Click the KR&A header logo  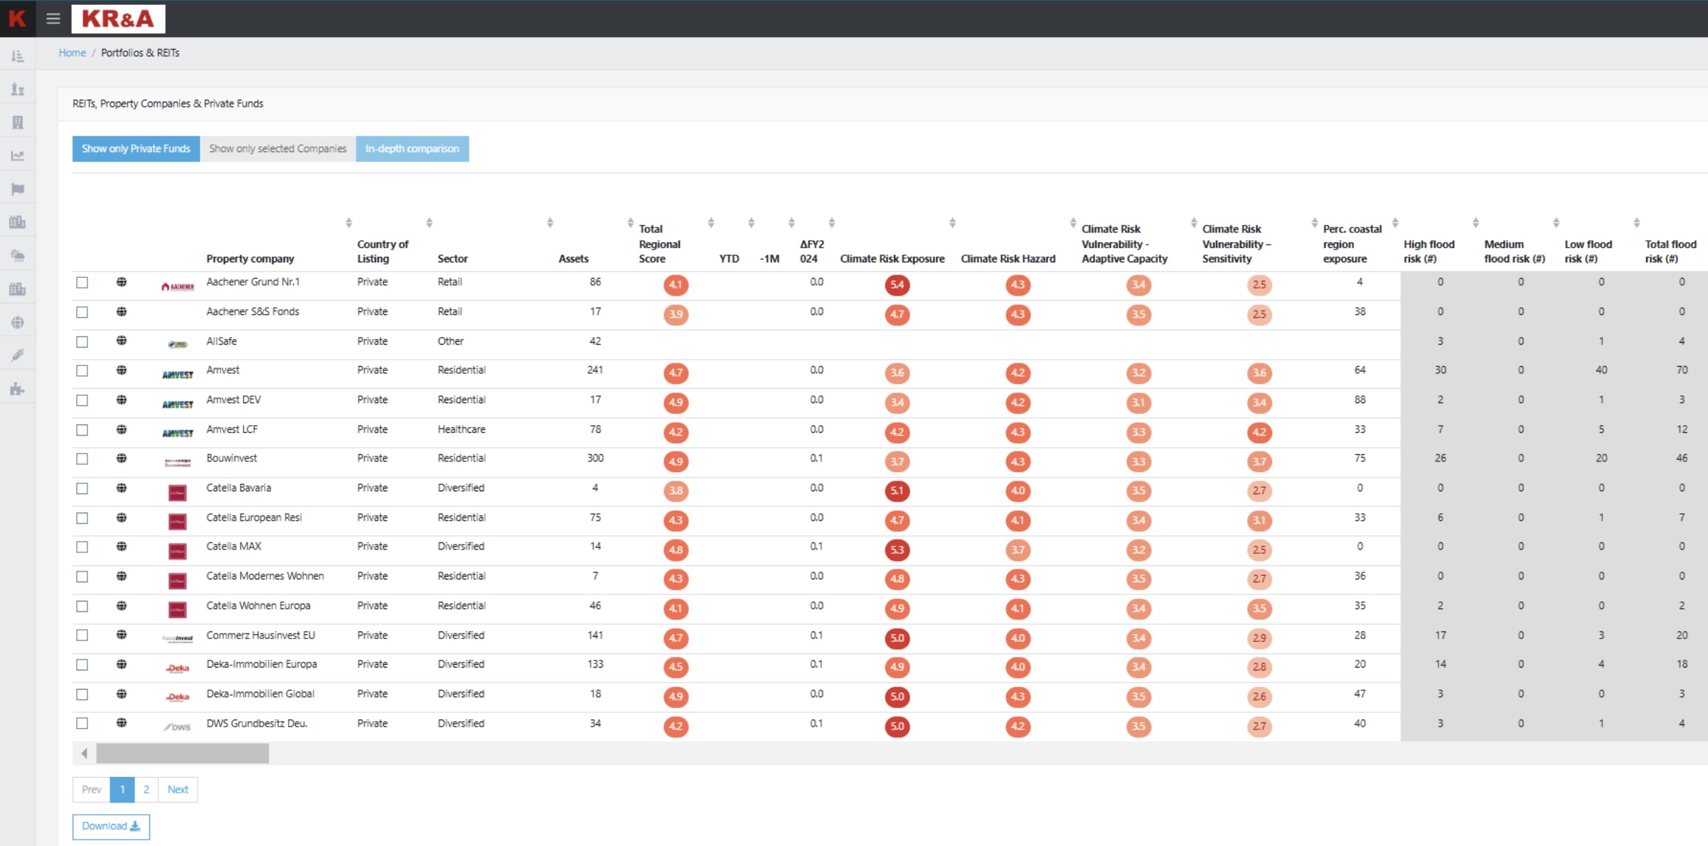[118, 18]
